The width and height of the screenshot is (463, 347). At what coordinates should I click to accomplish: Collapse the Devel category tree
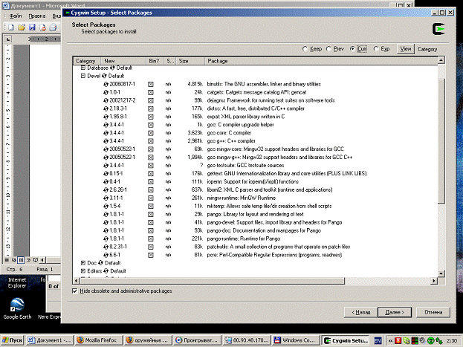pyautogui.click(x=83, y=76)
